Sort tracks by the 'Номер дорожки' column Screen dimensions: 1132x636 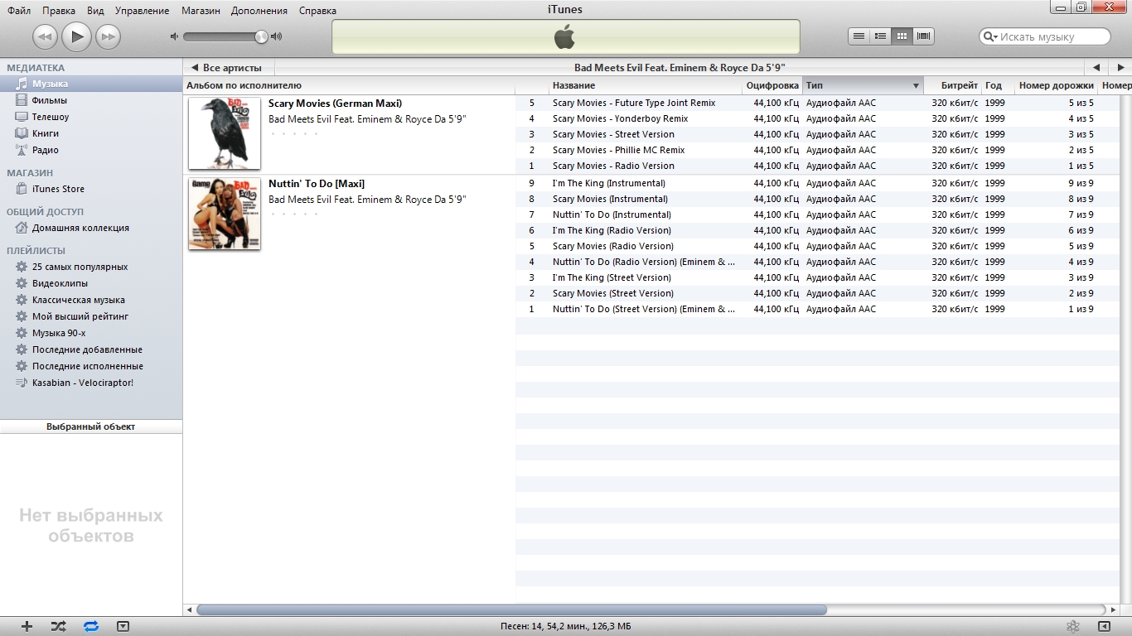pos(1057,85)
